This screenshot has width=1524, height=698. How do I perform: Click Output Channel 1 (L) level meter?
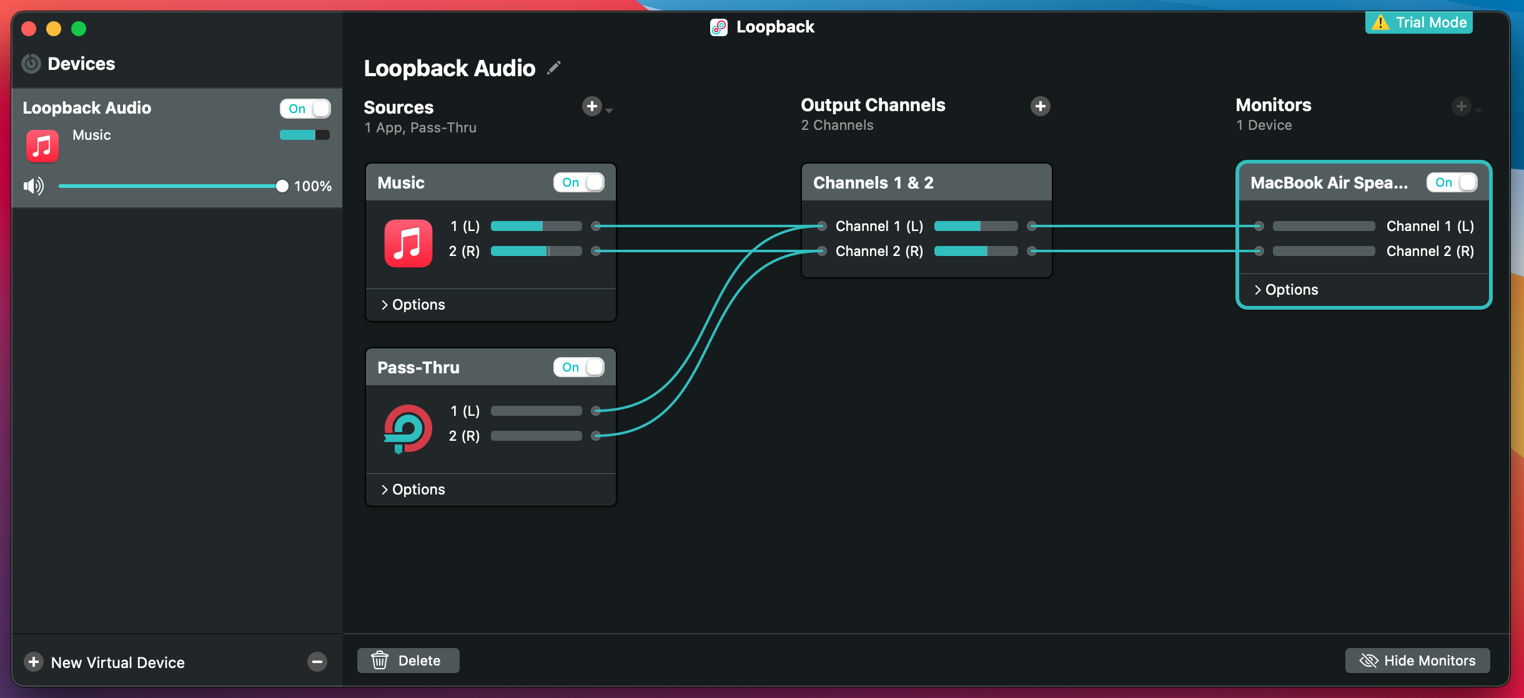coord(976,226)
